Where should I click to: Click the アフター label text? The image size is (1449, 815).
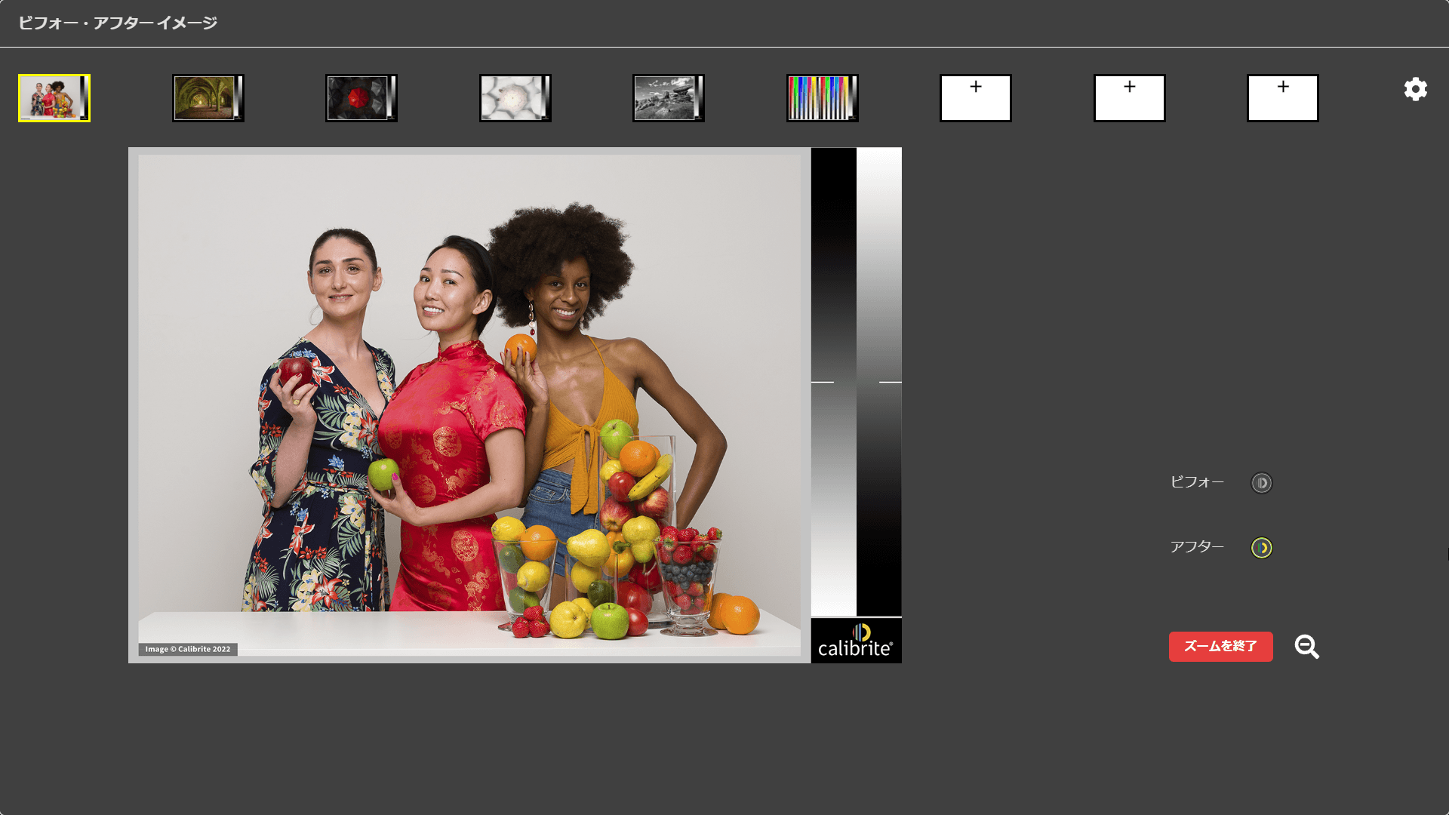pos(1197,547)
